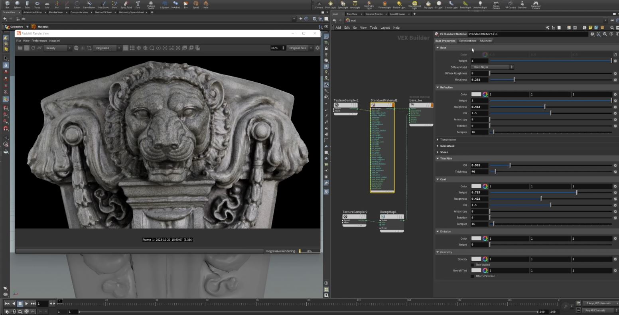The width and height of the screenshot is (619, 315).
Task: Open the Diffuse Model dropdown showing Oren-Nayar
Action: (x=492, y=67)
